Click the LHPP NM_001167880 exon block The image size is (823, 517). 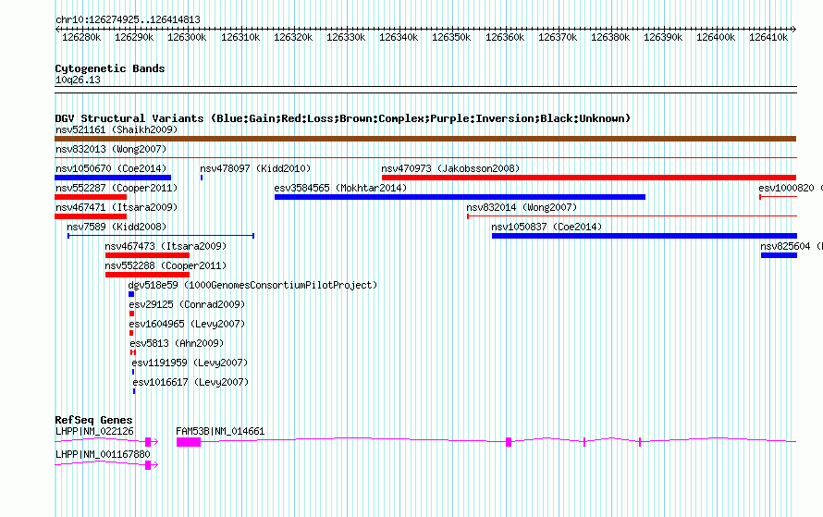click(148, 465)
